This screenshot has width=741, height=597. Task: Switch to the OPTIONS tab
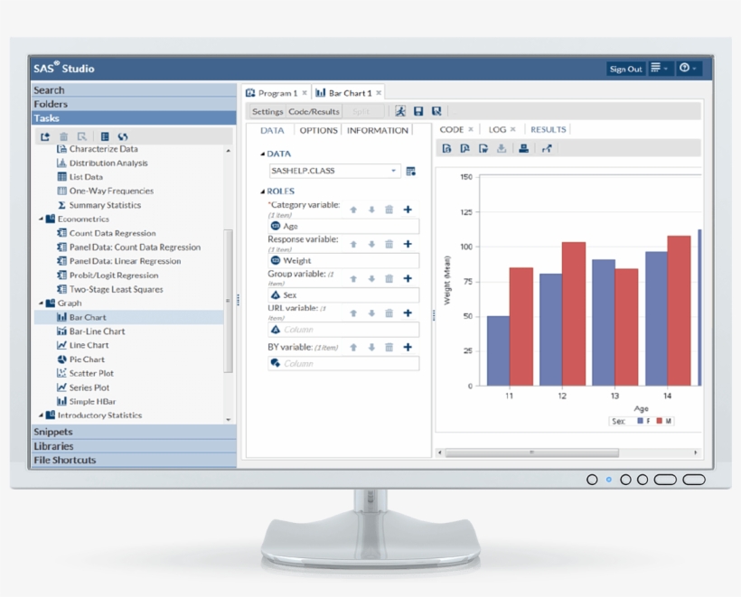click(317, 130)
